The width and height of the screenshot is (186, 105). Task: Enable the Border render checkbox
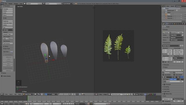tap(163, 62)
